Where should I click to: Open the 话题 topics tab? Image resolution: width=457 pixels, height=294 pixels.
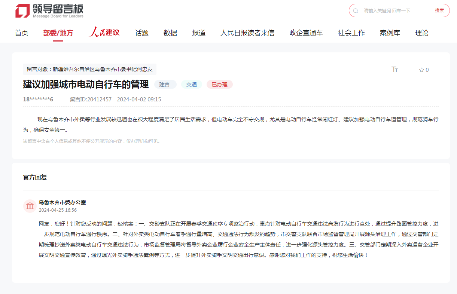click(x=142, y=33)
